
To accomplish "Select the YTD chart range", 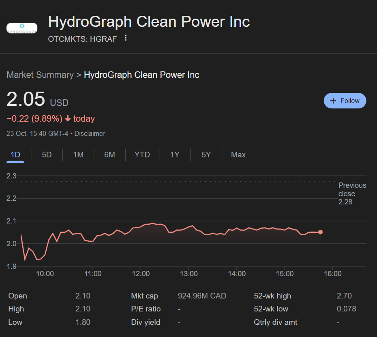I will tap(142, 155).
